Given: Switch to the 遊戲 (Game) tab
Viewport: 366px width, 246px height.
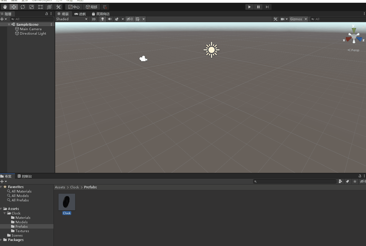Looking at the screenshot, I should (x=80, y=14).
